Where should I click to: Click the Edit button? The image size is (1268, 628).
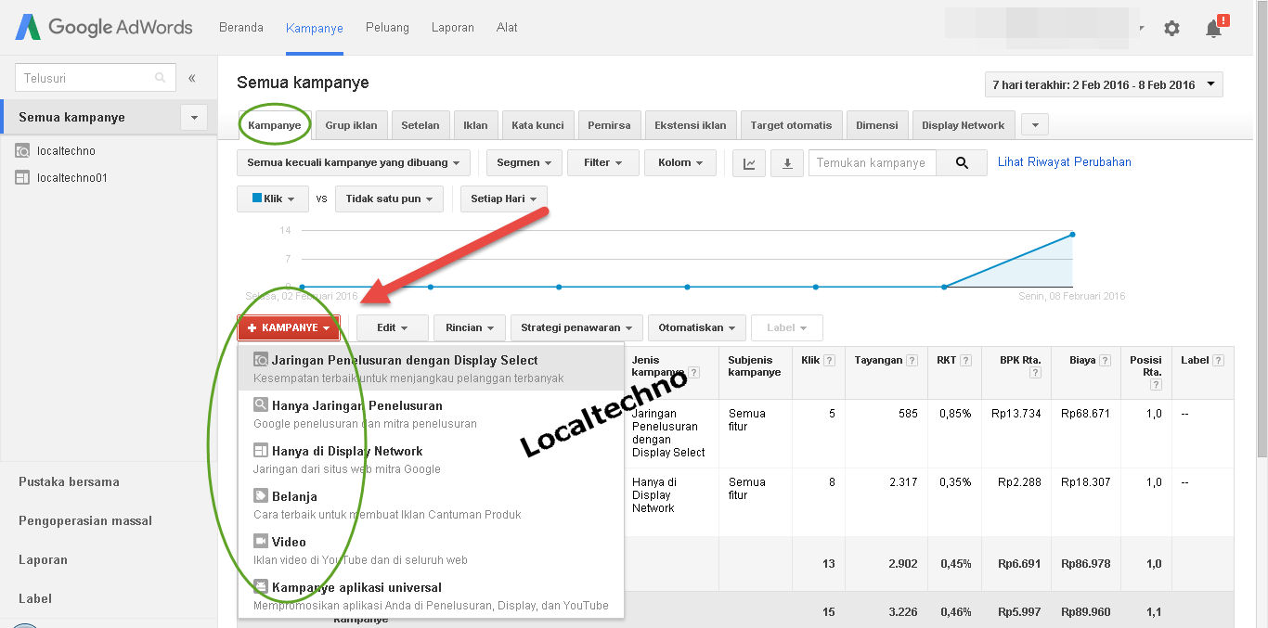pyautogui.click(x=393, y=327)
